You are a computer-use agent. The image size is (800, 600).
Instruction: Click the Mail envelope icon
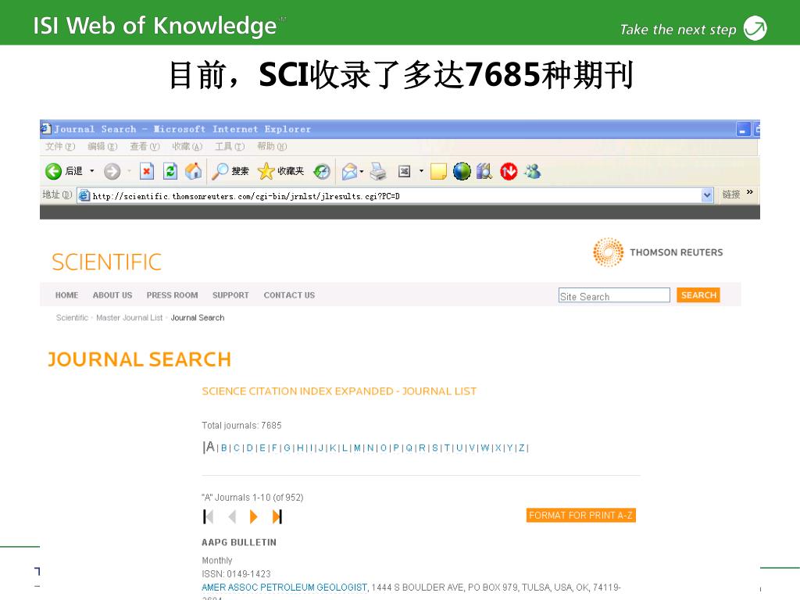(349, 171)
